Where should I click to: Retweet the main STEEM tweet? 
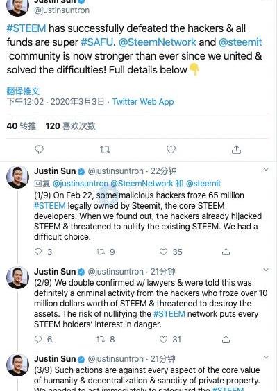coord(105,150)
